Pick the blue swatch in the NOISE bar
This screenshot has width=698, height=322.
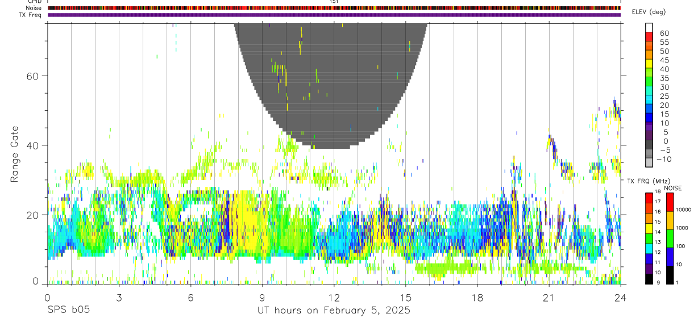(670, 257)
